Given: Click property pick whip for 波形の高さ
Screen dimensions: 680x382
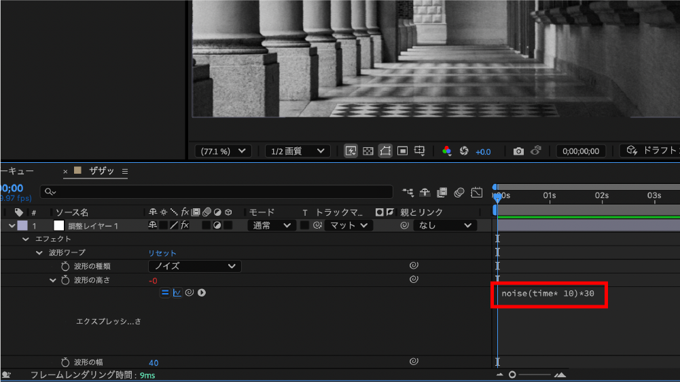Looking at the screenshot, I should 414,280.
